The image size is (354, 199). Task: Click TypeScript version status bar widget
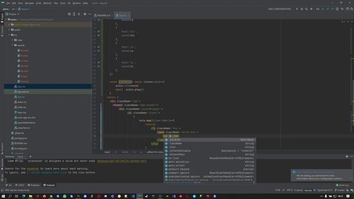(325, 190)
